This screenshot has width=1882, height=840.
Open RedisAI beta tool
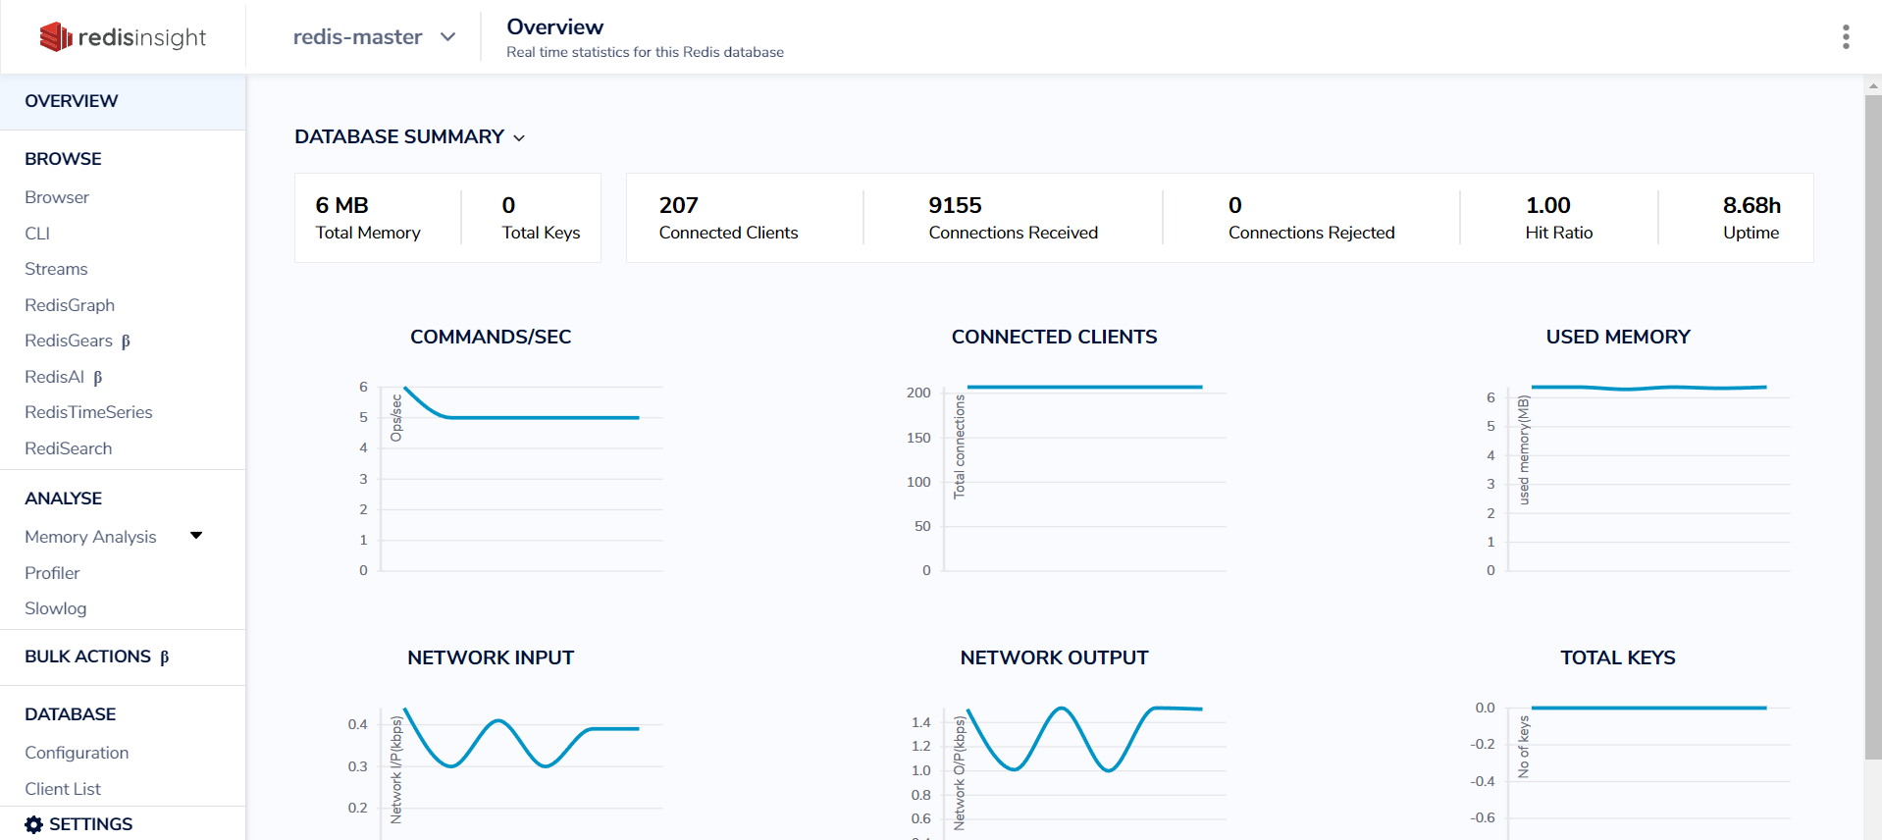pyautogui.click(x=64, y=377)
